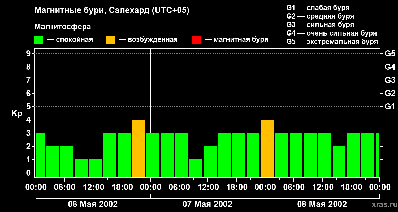The width and height of the screenshot is (398, 212).
Task: Click the 'G3' label on right axis
Action: tap(390, 80)
